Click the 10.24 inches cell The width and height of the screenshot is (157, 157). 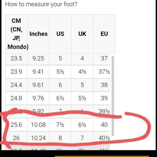coord(38,138)
